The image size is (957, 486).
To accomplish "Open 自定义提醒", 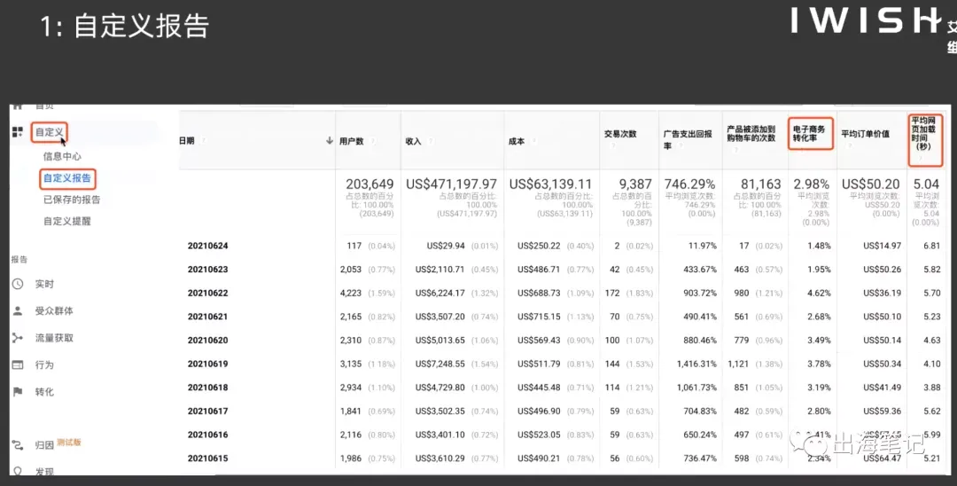I will tap(67, 221).
